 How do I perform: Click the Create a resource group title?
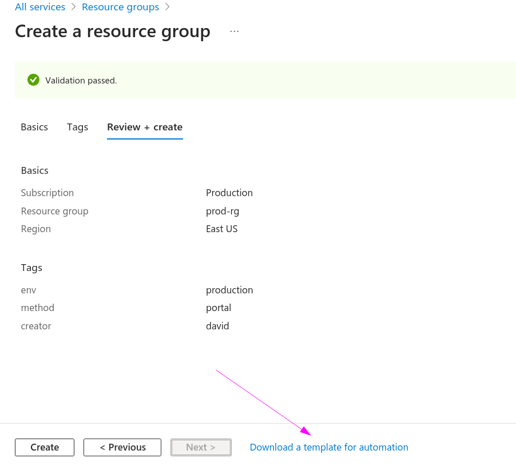point(113,31)
